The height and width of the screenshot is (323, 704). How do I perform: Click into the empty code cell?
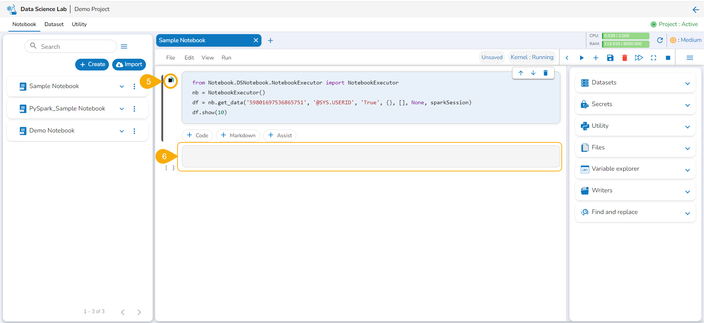370,156
